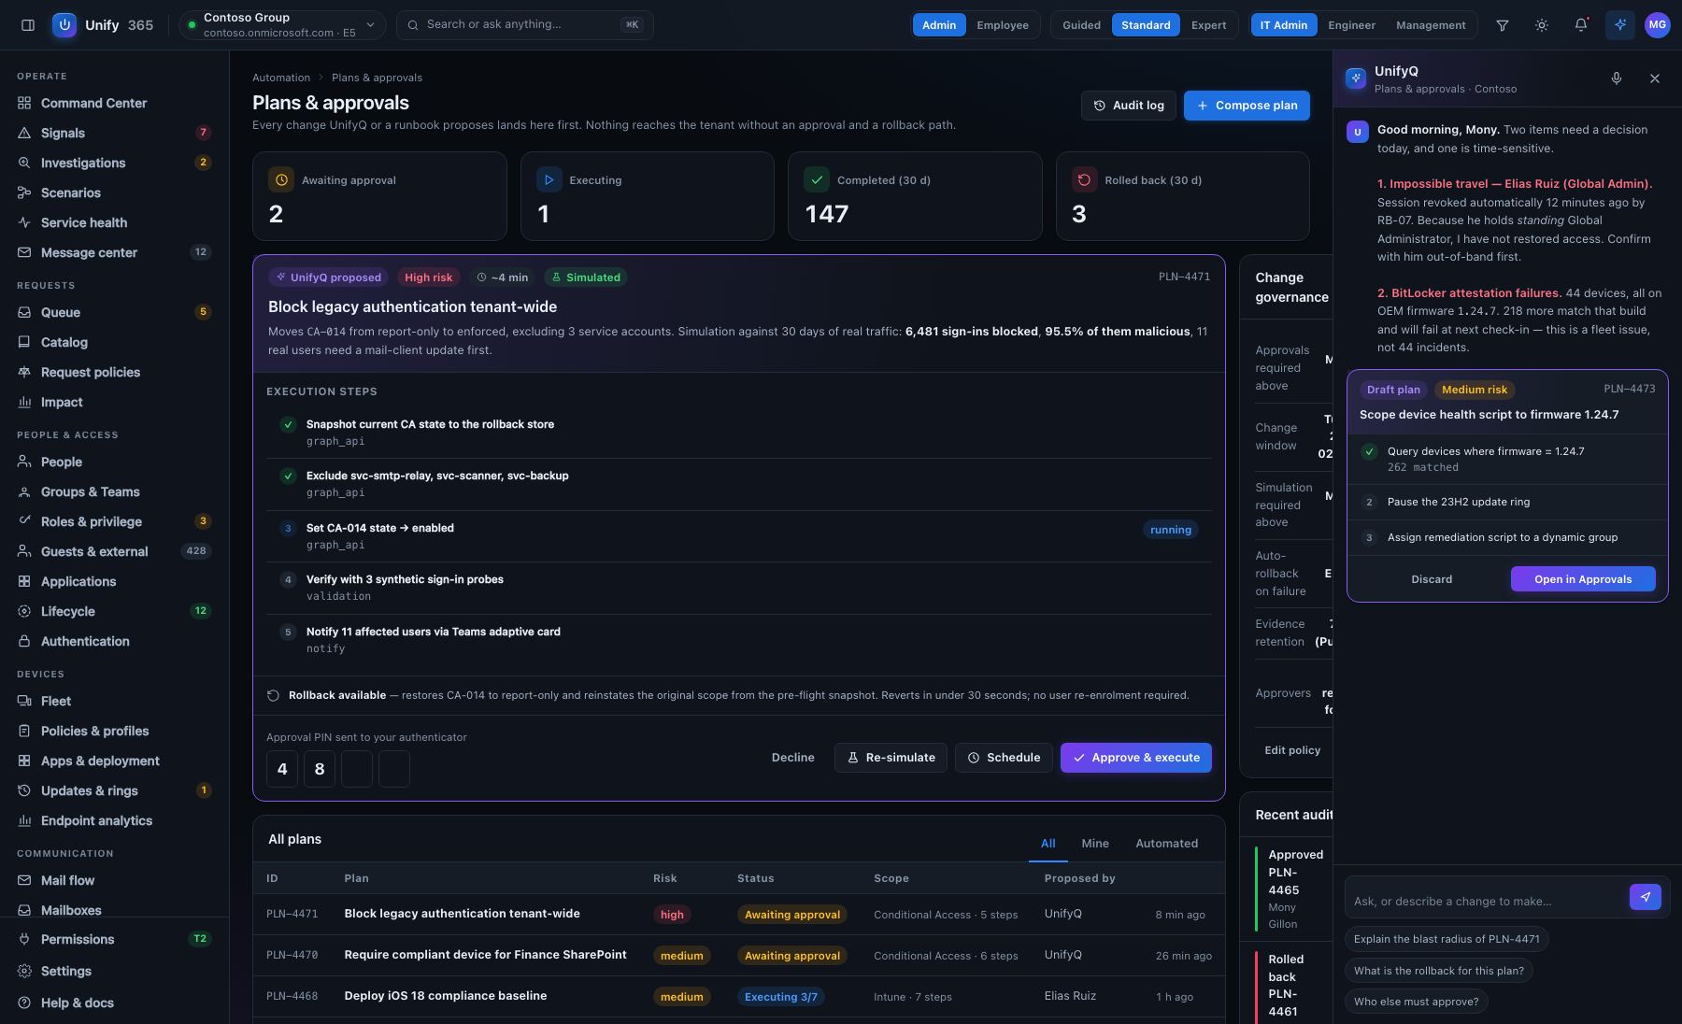This screenshot has width=1682, height=1024.
Task: Open Command Center in sidebar
Action: click(x=114, y=103)
